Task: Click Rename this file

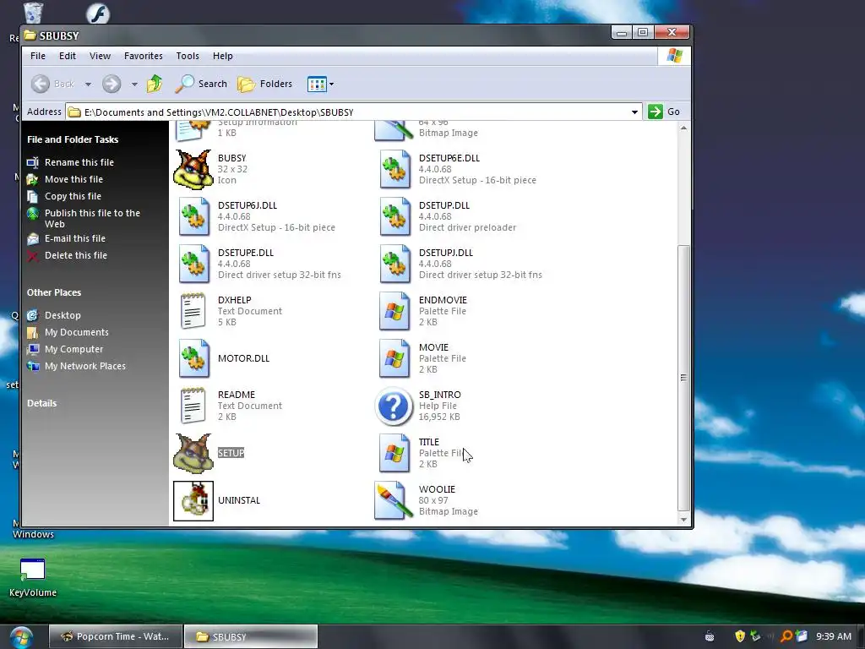Action: click(79, 162)
